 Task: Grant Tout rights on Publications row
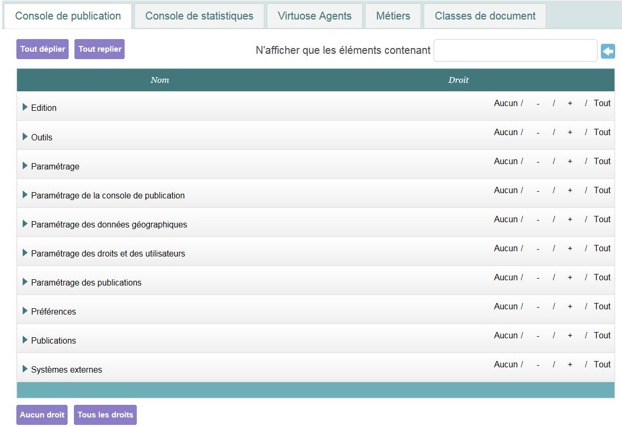click(x=602, y=336)
